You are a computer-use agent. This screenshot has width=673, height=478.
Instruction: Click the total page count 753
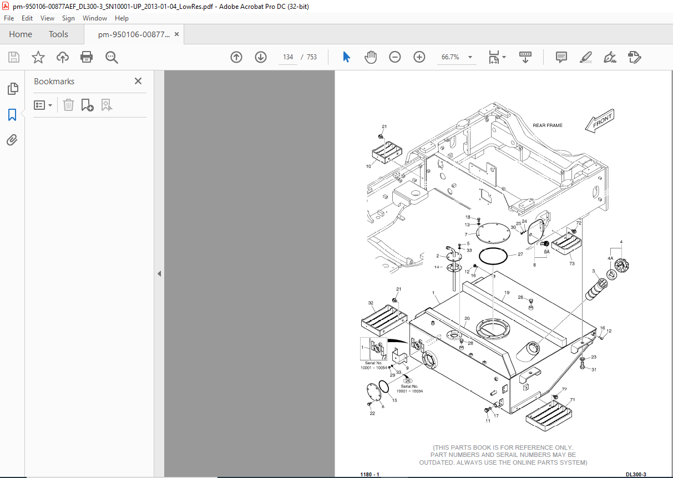point(312,57)
